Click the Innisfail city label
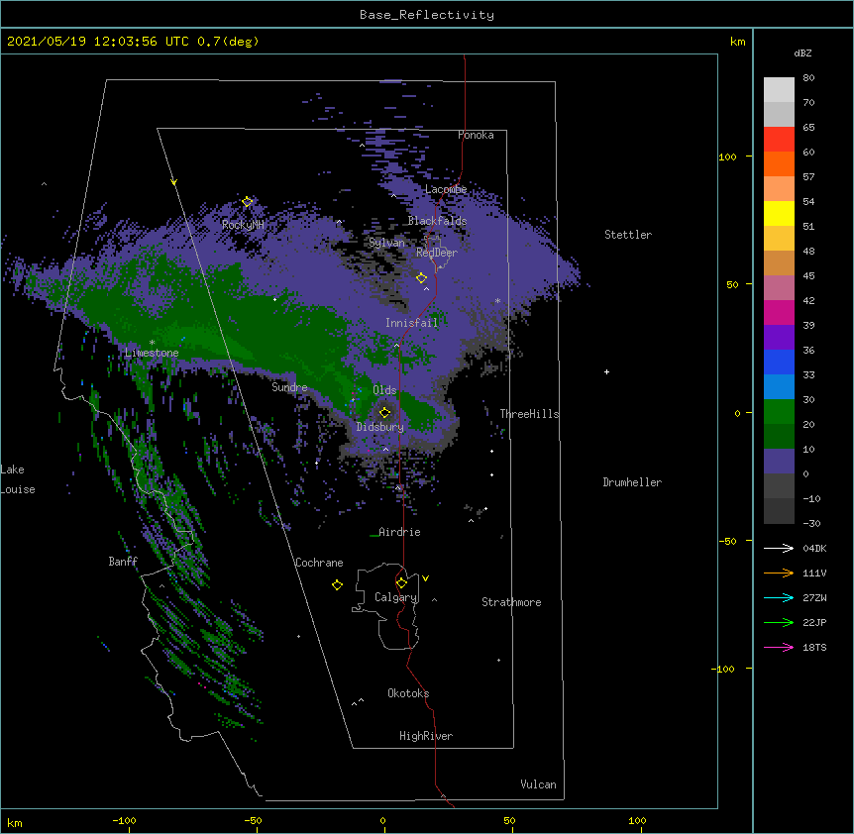Viewport: 854px width, 834px height. (x=411, y=323)
